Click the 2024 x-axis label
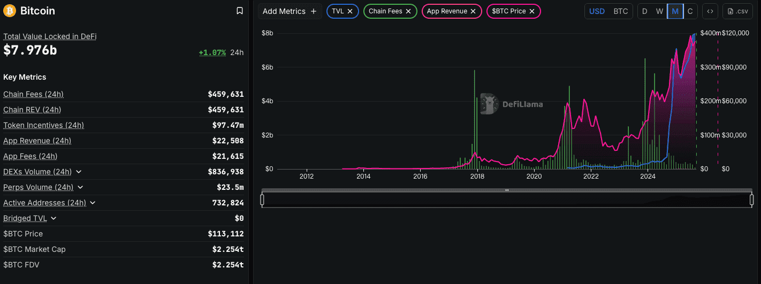This screenshot has width=761, height=284. pos(648,176)
